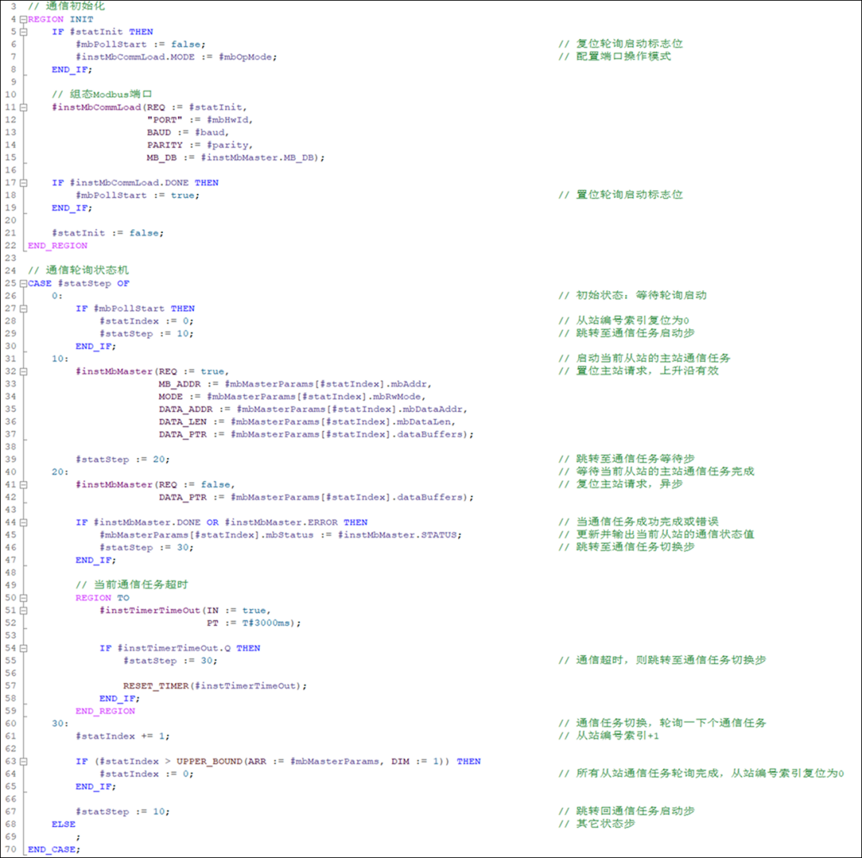This screenshot has height=858, width=862.
Task: Click 'PARITY := #parity,' parameter line
Action: coord(200,145)
